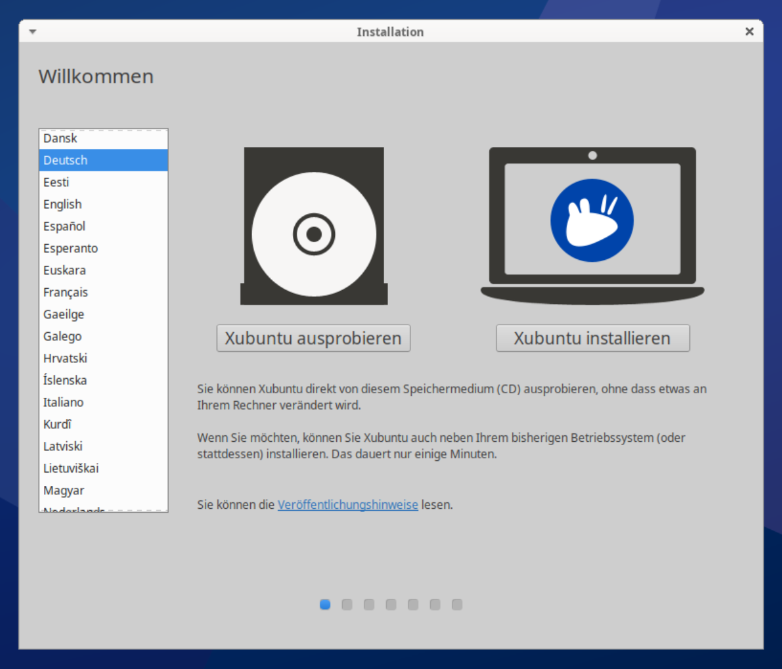The image size is (782, 669).
Task: Choose Íslenska as installer language
Action: tap(65, 380)
